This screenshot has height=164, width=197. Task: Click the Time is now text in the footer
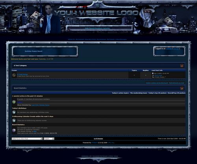[172, 138]
